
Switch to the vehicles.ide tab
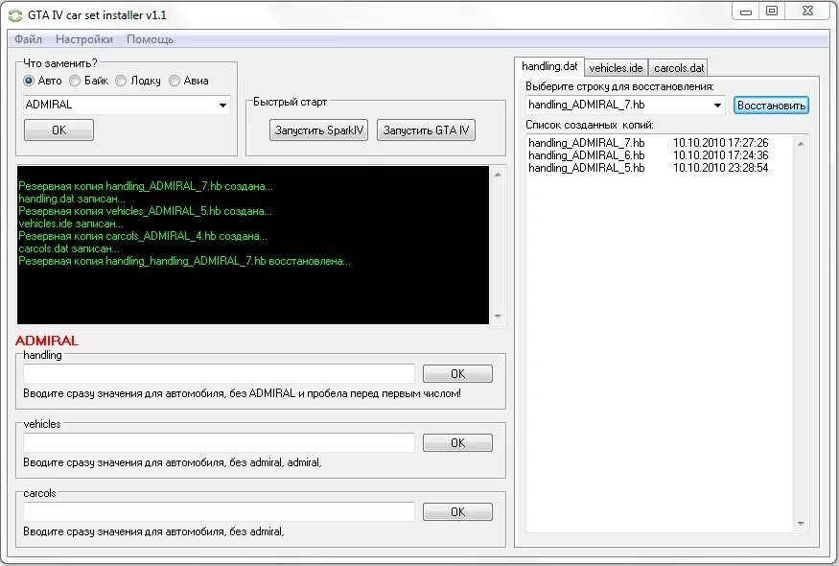(616, 67)
